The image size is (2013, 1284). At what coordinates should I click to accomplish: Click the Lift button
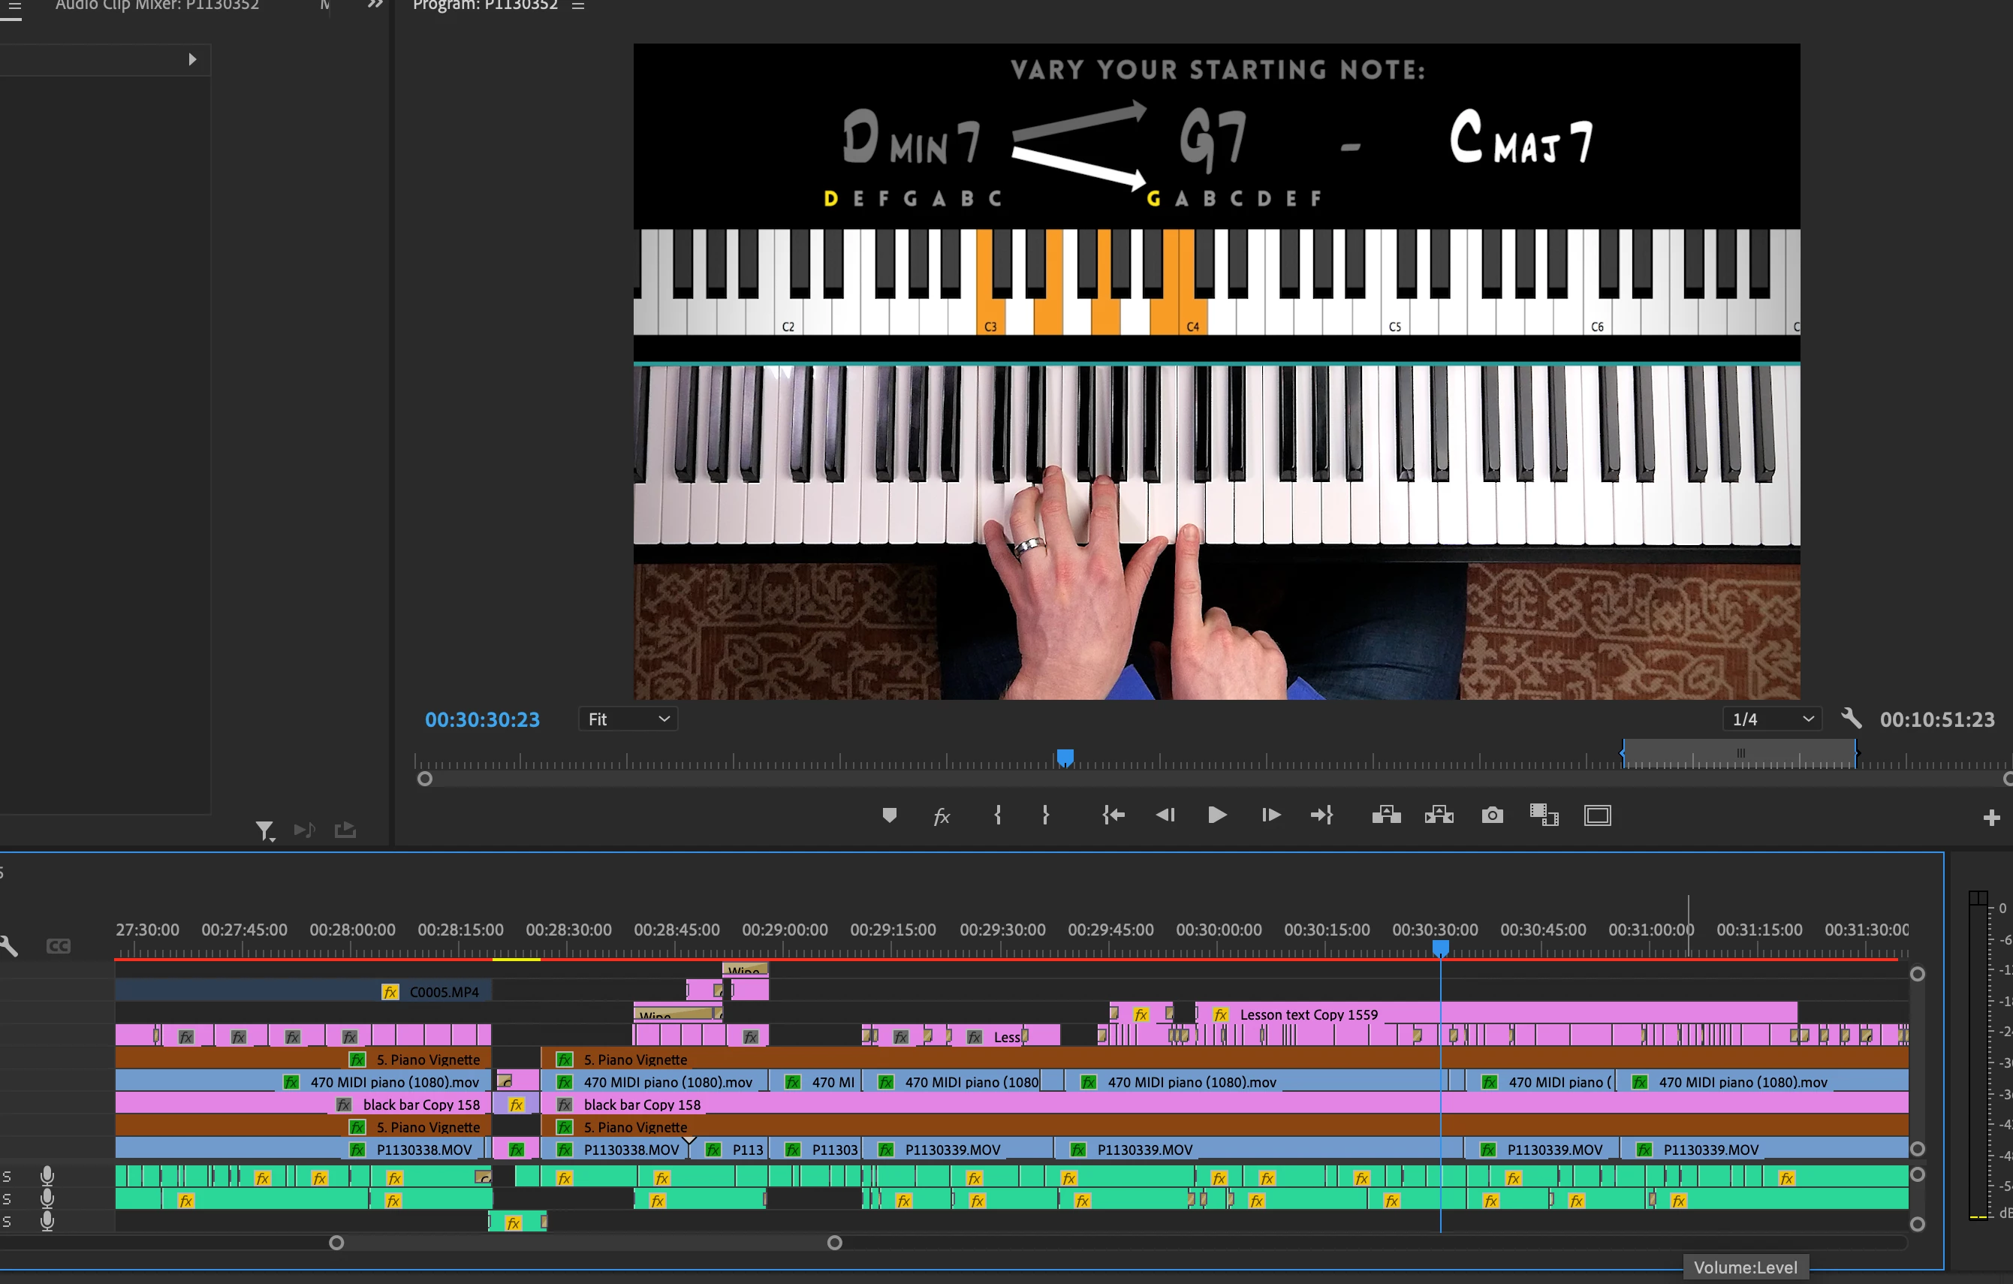click(x=1386, y=815)
